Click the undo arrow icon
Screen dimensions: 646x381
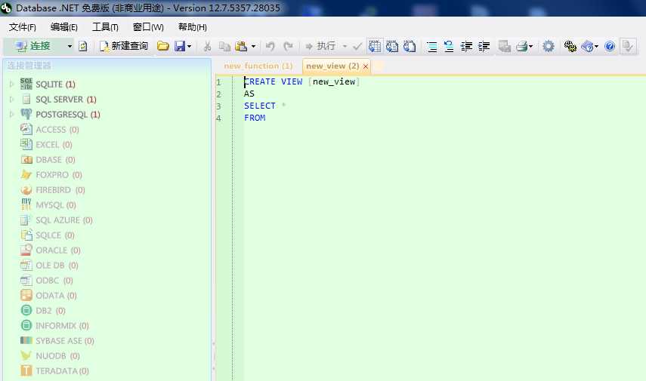270,46
